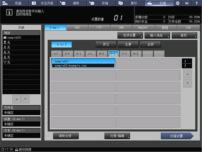Switch to the SMB destination tab
202x152 pixels.
(x=121, y=28)
